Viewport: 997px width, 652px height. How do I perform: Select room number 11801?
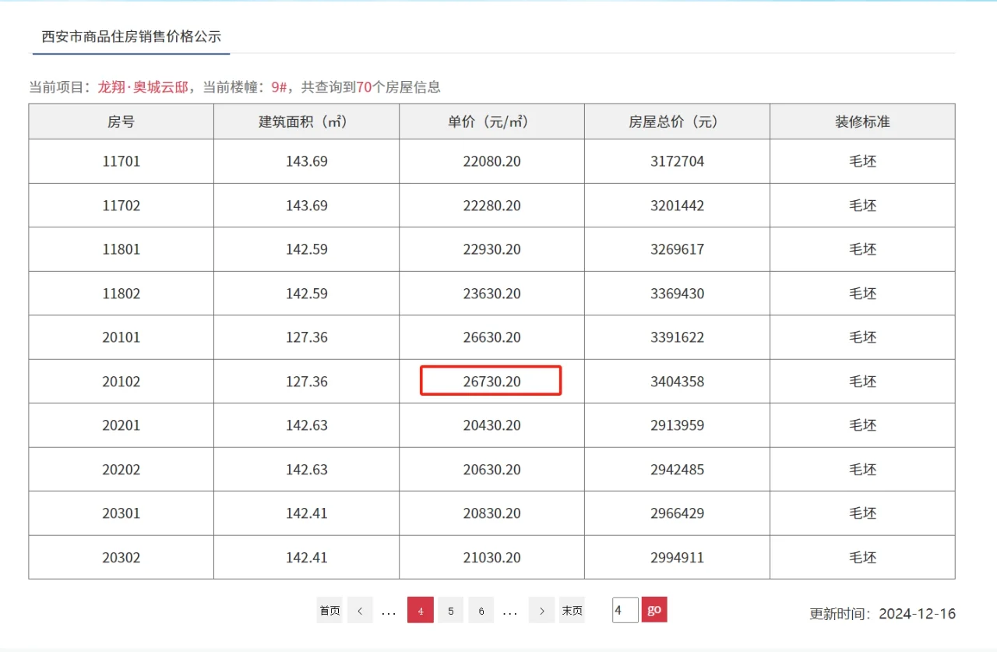point(121,249)
